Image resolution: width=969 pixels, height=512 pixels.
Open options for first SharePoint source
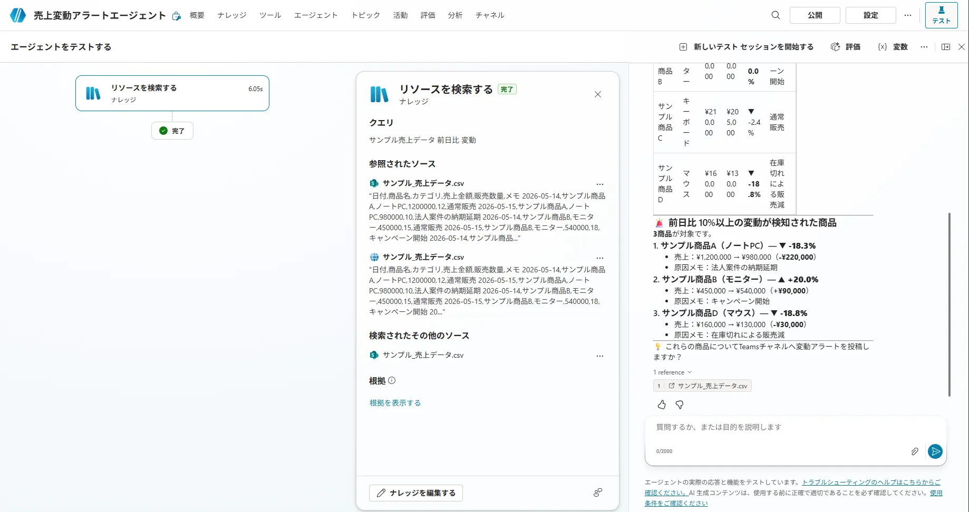599,184
